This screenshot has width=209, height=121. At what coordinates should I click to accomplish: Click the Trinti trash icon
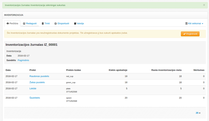43,24
